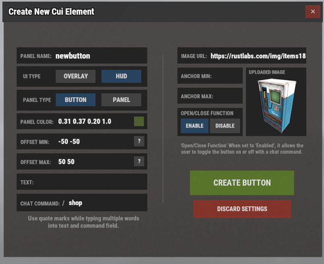Click the Image URL input field
The image size is (324, 264).
258,56
